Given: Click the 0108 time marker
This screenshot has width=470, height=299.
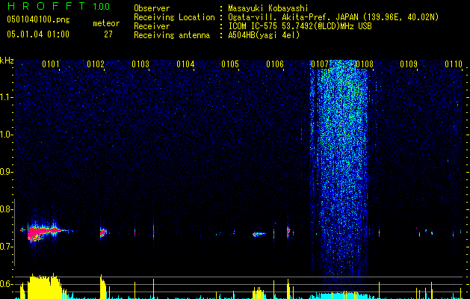Looking at the screenshot, I should 365,64.
